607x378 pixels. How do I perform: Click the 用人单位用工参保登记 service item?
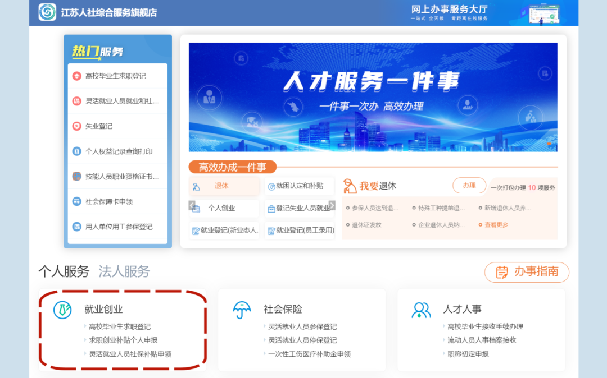(78, 227)
